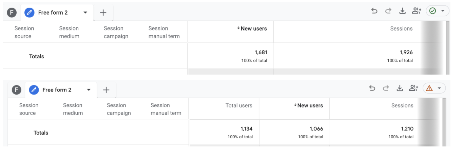Click undo icon in bottom panel
The image size is (464, 160).
[x=372, y=88]
